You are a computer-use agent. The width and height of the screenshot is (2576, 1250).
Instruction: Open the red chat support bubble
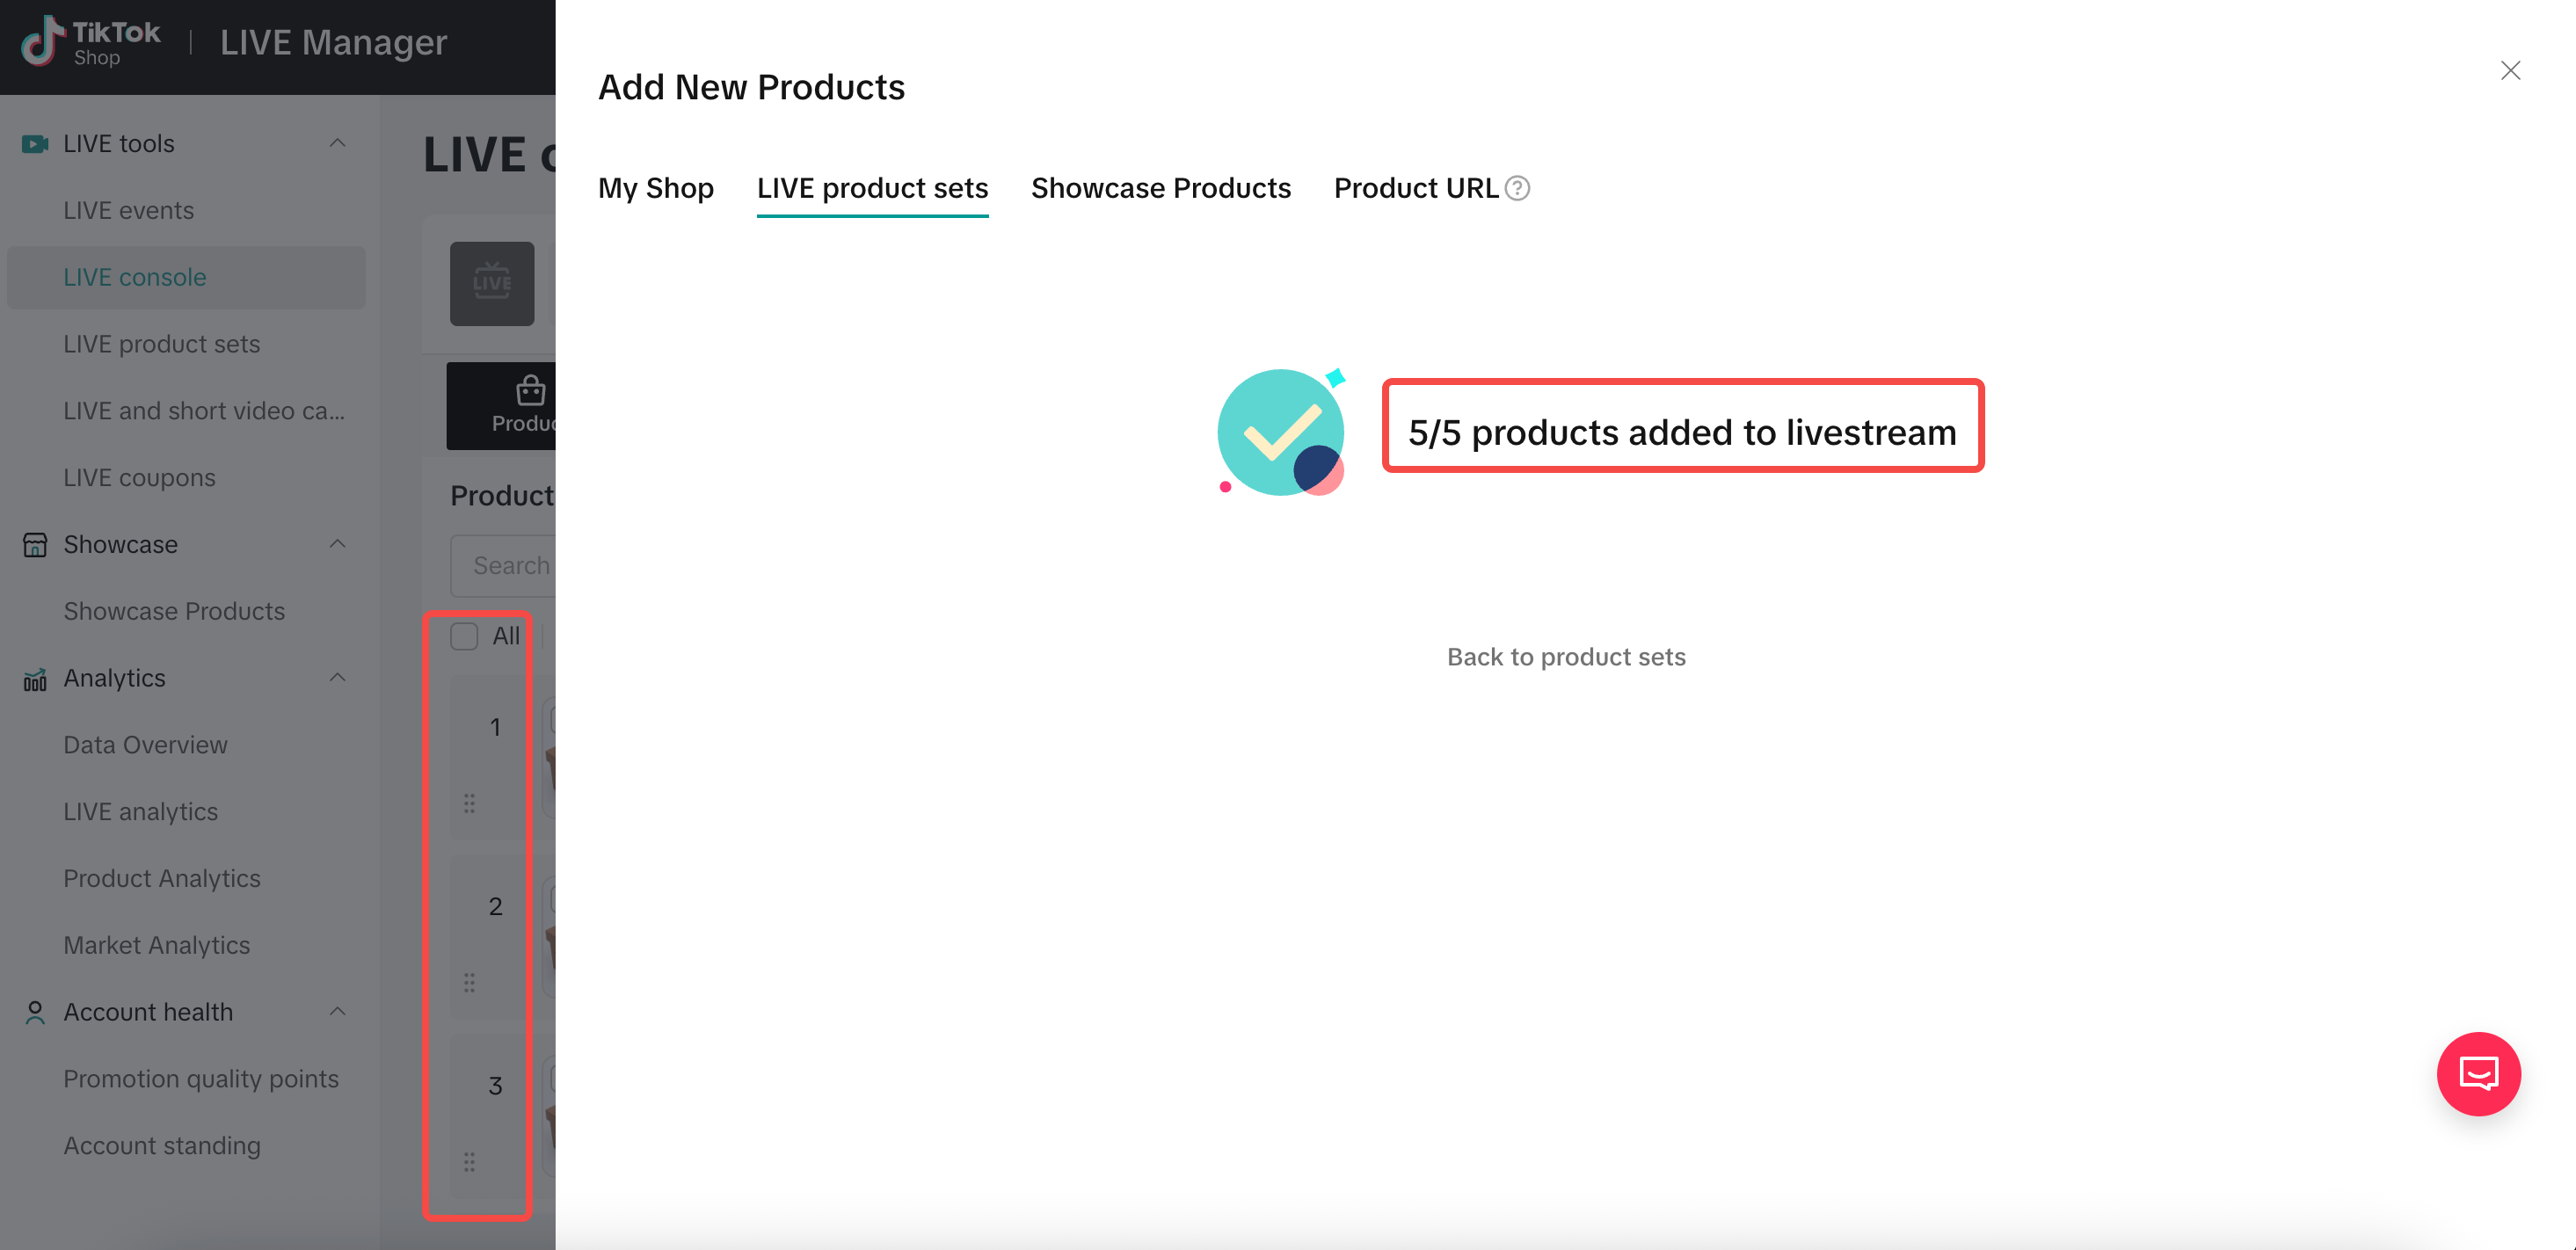2478,1074
